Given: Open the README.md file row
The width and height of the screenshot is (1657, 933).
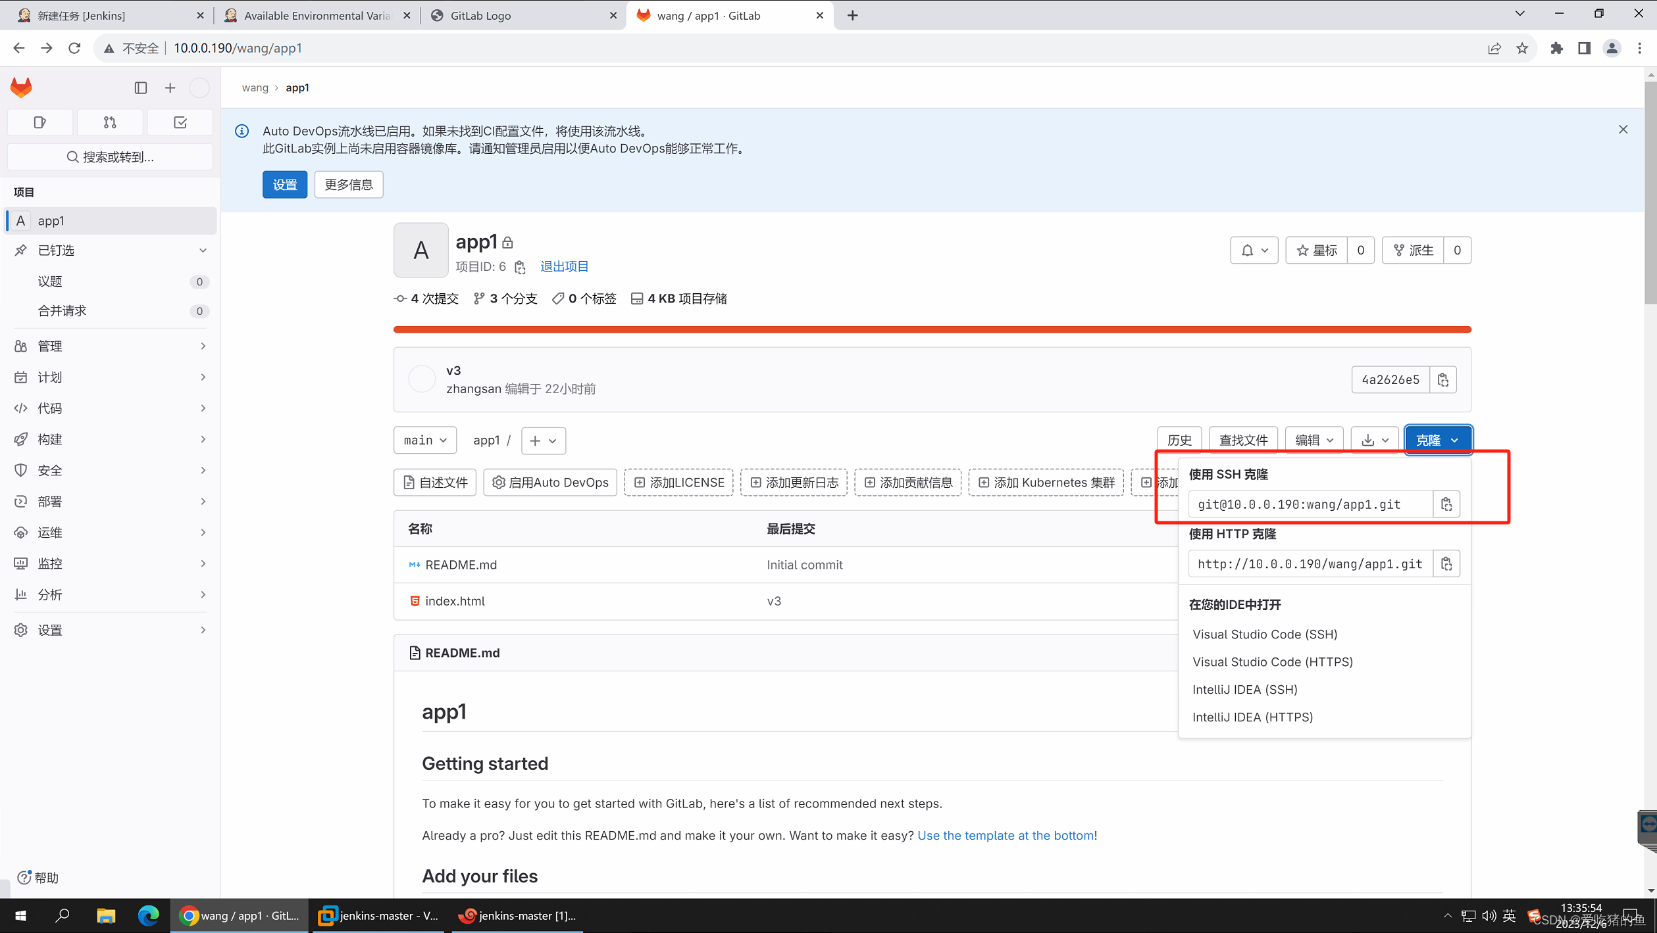Looking at the screenshot, I should click(x=461, y=565).
